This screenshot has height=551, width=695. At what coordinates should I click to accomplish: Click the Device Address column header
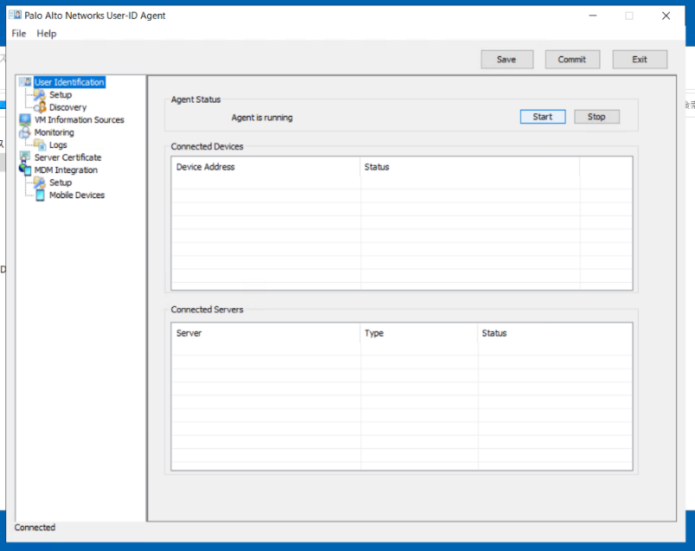point(266,167)
